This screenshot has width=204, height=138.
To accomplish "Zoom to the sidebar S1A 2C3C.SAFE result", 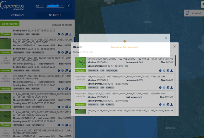I will tap(63, 107).
